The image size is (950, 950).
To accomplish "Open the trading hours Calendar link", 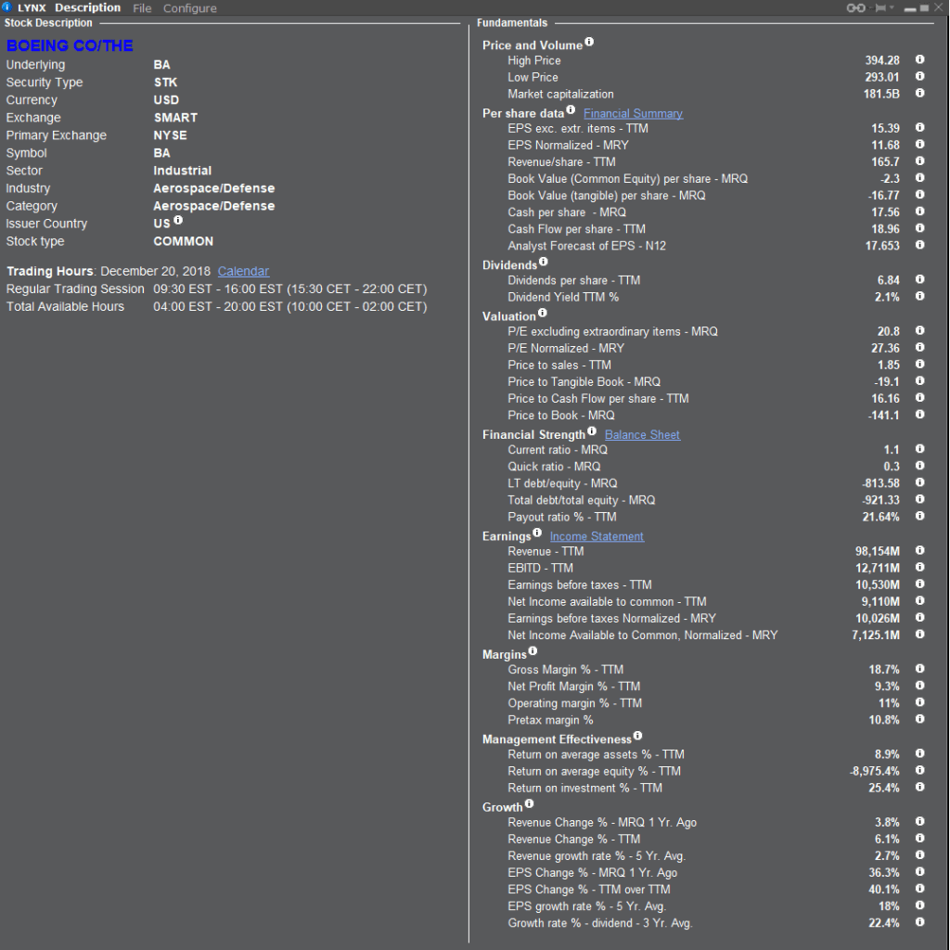I will pyautogui.click(x=243, y=272).
